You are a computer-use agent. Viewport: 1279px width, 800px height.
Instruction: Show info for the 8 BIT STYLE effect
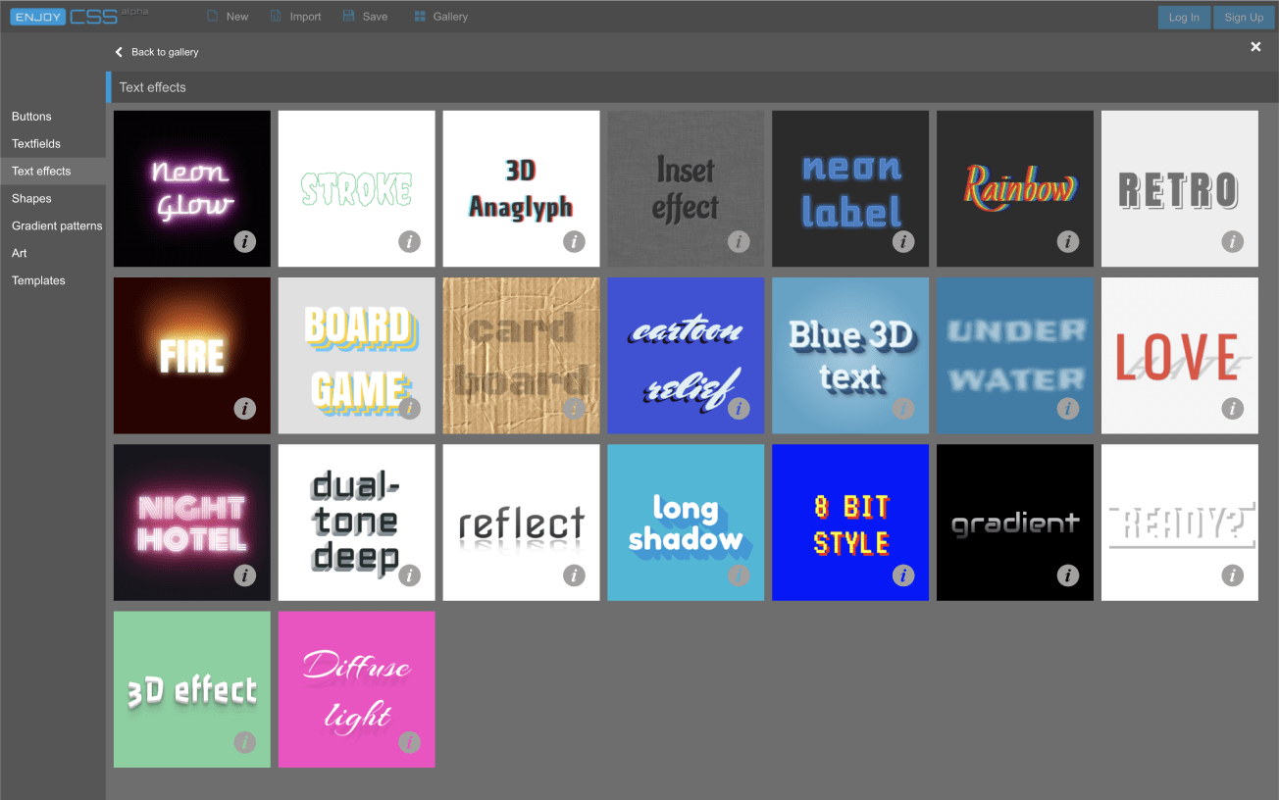pos(903,575)
